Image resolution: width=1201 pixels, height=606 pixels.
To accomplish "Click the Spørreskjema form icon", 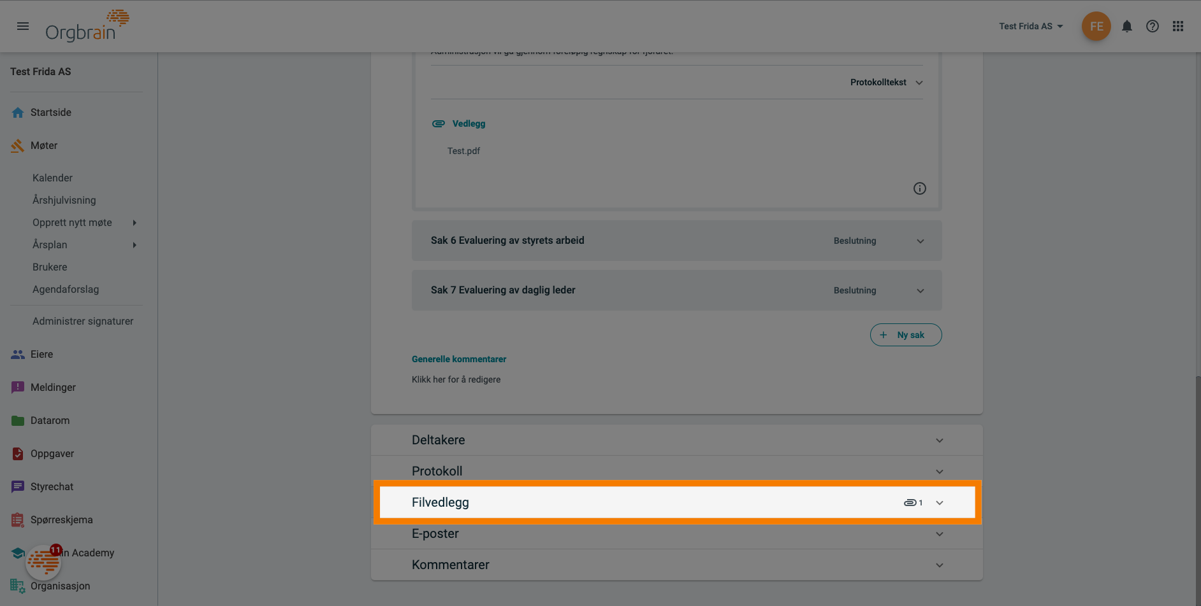I will tap(18, 520).
